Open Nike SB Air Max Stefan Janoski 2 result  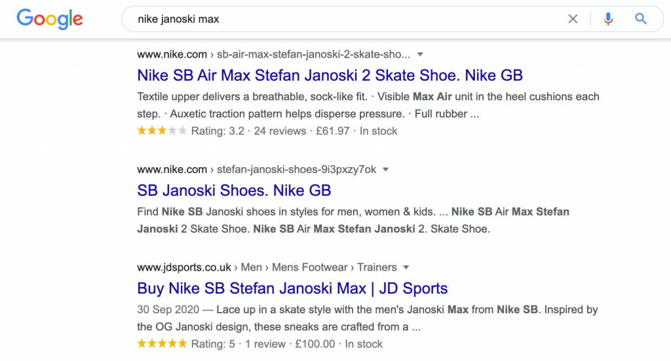point(330,75)
